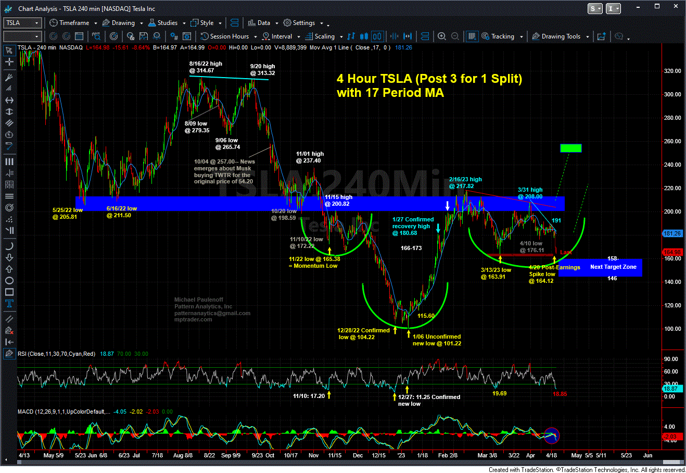Click the Drawing button in top toolbar
Screen dimensions: 686x473
click(x=119, y=23)
